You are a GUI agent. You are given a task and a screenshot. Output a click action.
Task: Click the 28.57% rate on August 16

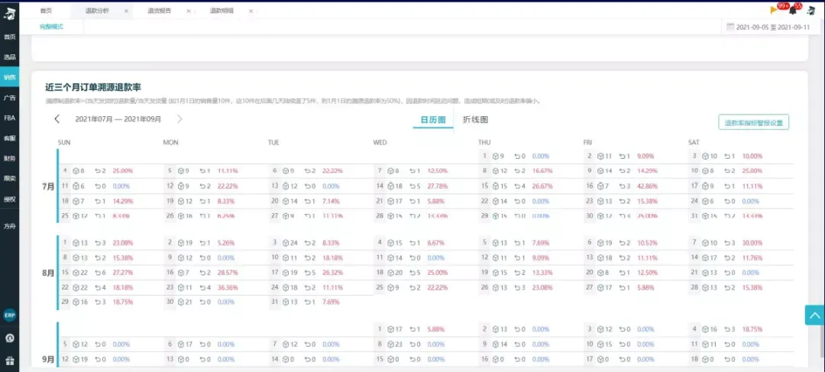228,273
